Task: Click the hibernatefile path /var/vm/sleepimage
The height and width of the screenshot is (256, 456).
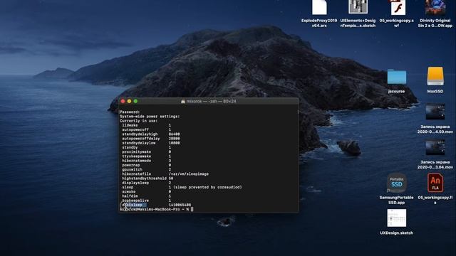Action: point(188,174)
